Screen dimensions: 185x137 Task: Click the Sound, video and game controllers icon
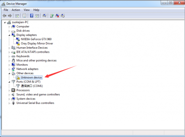coord(13,95)
